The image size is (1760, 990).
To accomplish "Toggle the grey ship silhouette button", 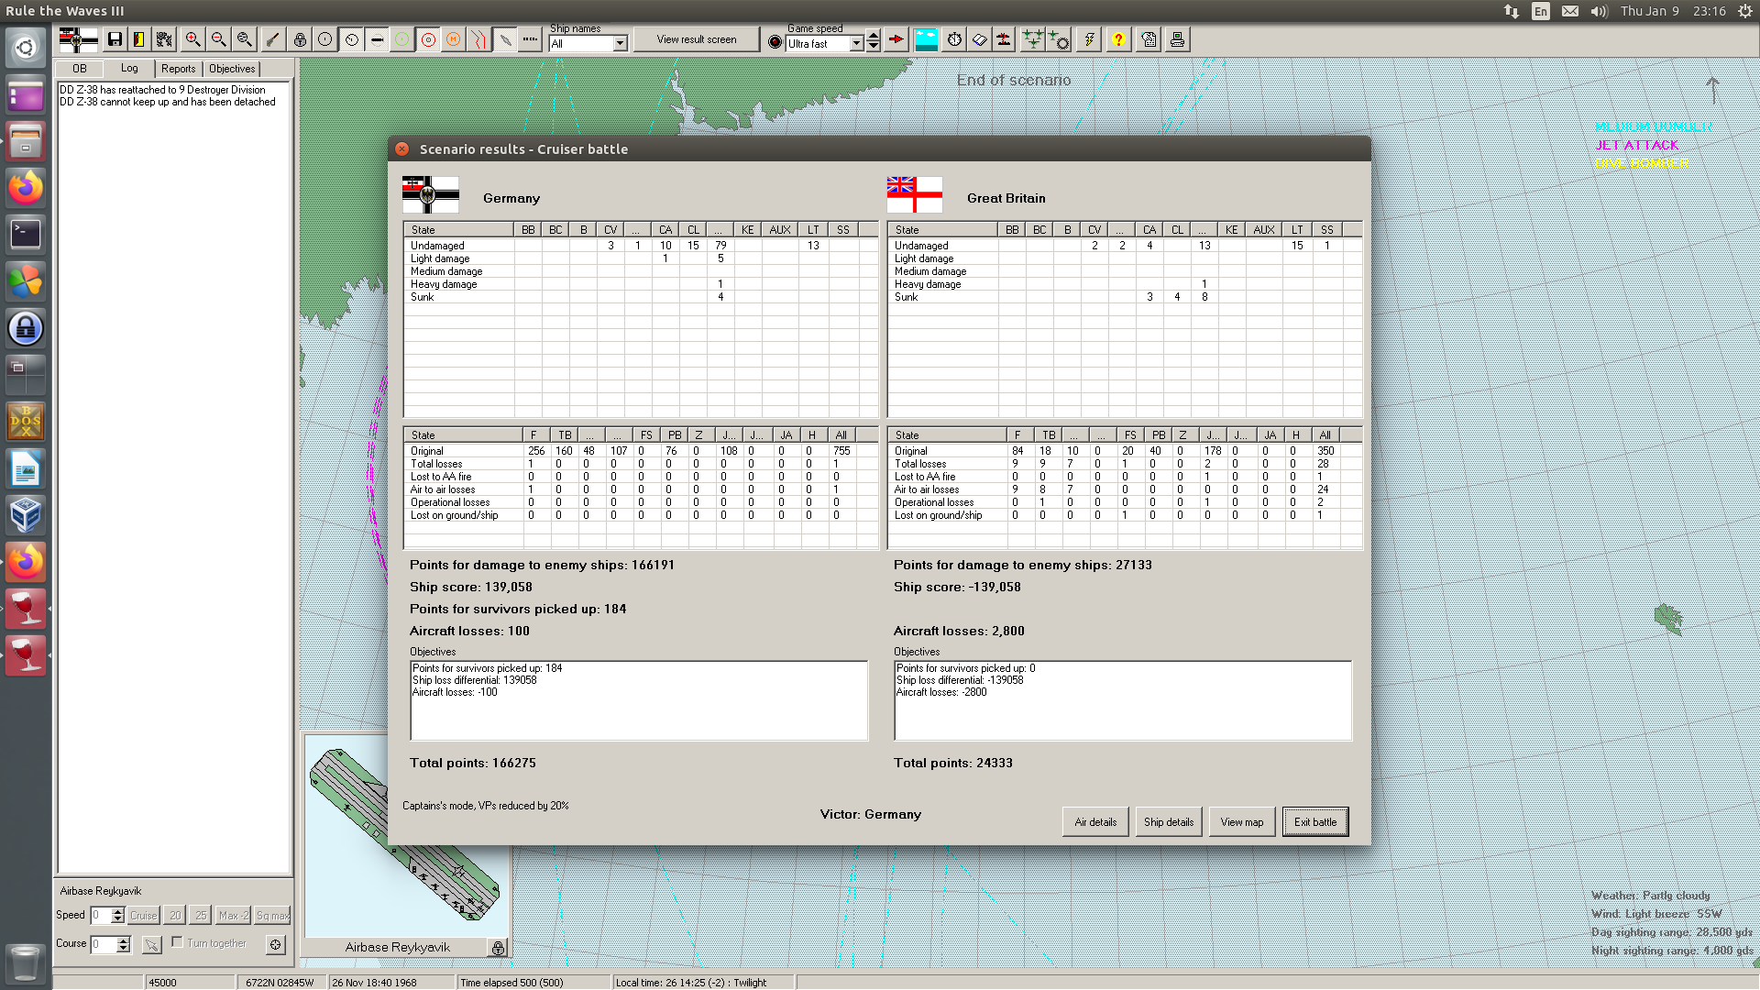I will pyautogui.click(x=505, y=39).
